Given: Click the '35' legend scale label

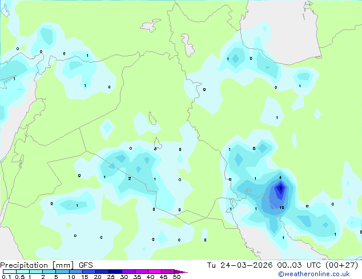Looking at the screenshot, I should pos(137,277).
